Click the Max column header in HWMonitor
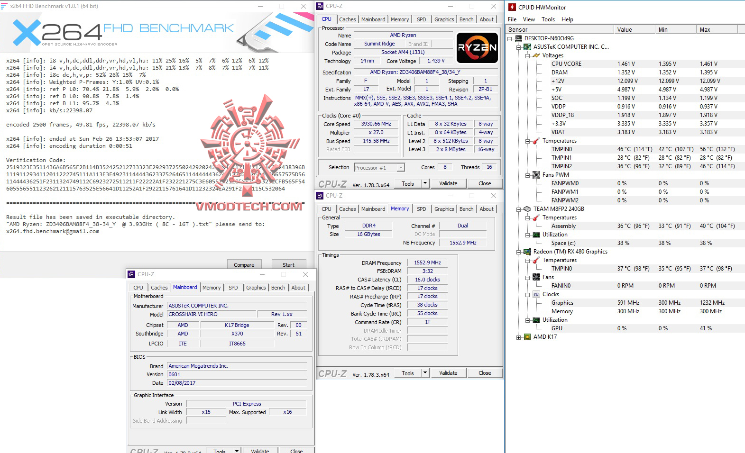This screenshot has width=745, height=453. pyautogui.click(x=717, y=29)
